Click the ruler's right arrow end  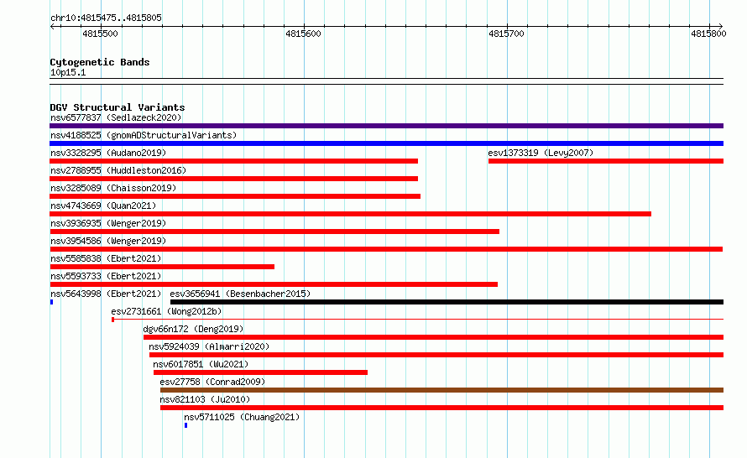coord(720,26)
